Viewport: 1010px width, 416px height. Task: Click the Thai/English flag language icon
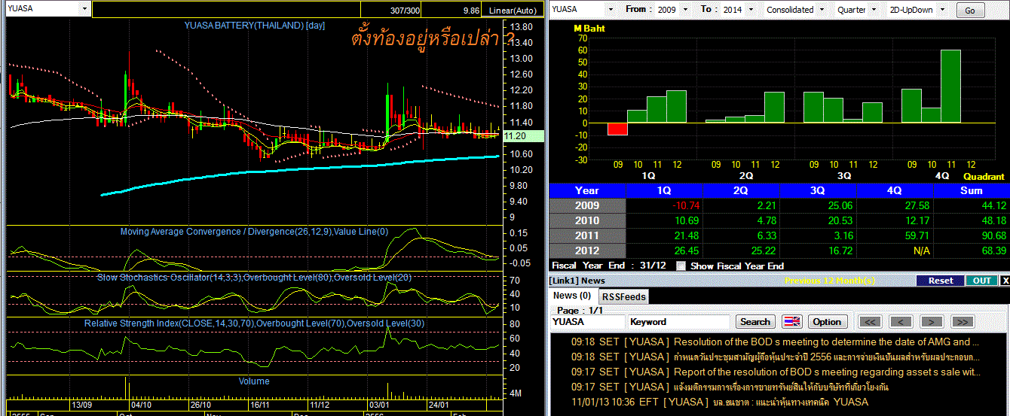coord(791,321)
